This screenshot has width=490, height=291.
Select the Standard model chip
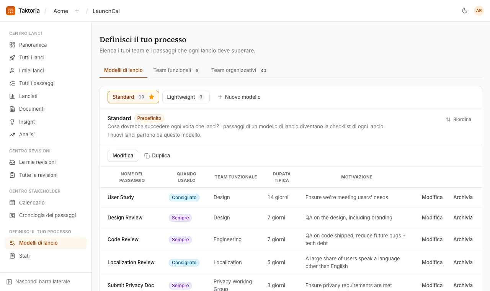(133, 97)
